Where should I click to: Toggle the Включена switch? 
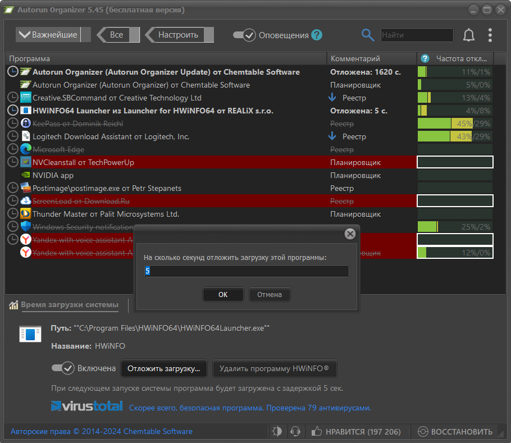click(63, 368)
